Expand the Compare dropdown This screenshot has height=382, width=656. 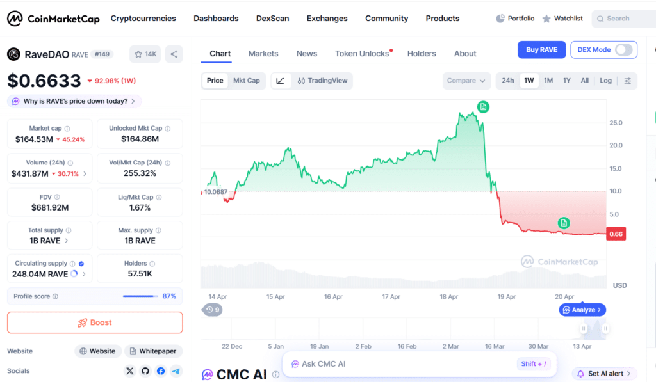pos(466,81)
